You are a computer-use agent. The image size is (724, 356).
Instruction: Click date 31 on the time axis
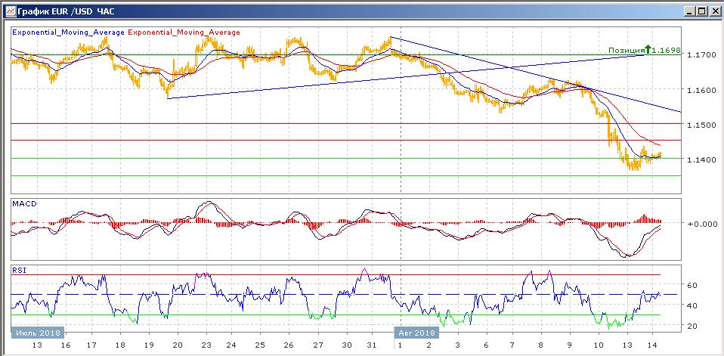pos(370,344)
